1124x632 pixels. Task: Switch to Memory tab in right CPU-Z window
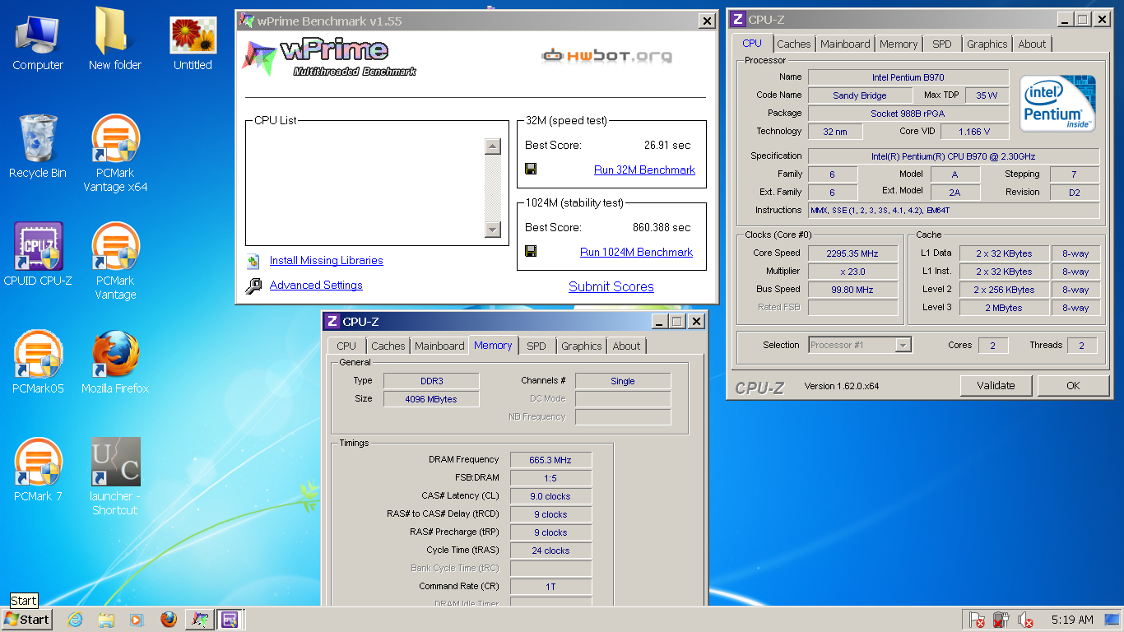tap(898, 44)
